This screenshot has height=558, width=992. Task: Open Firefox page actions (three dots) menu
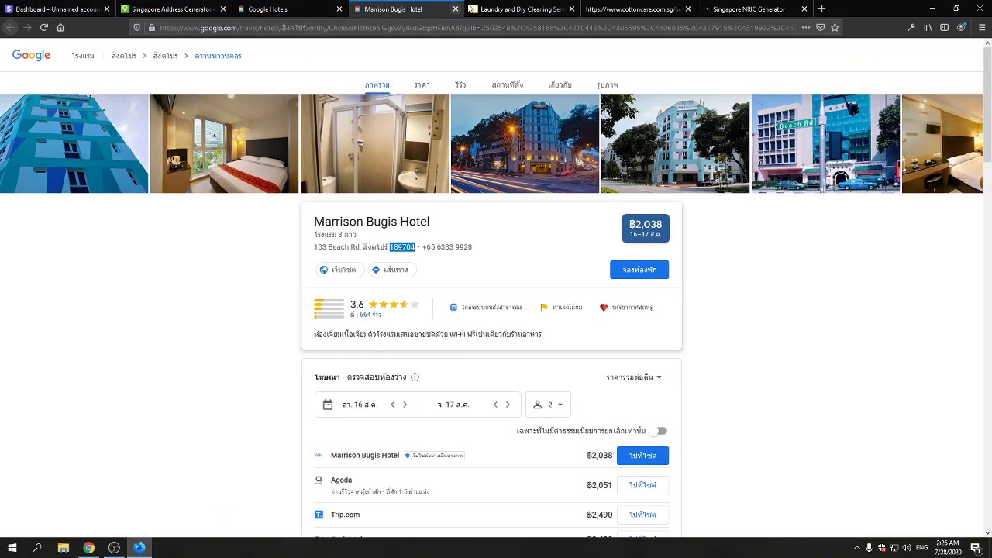click(806, 27)
